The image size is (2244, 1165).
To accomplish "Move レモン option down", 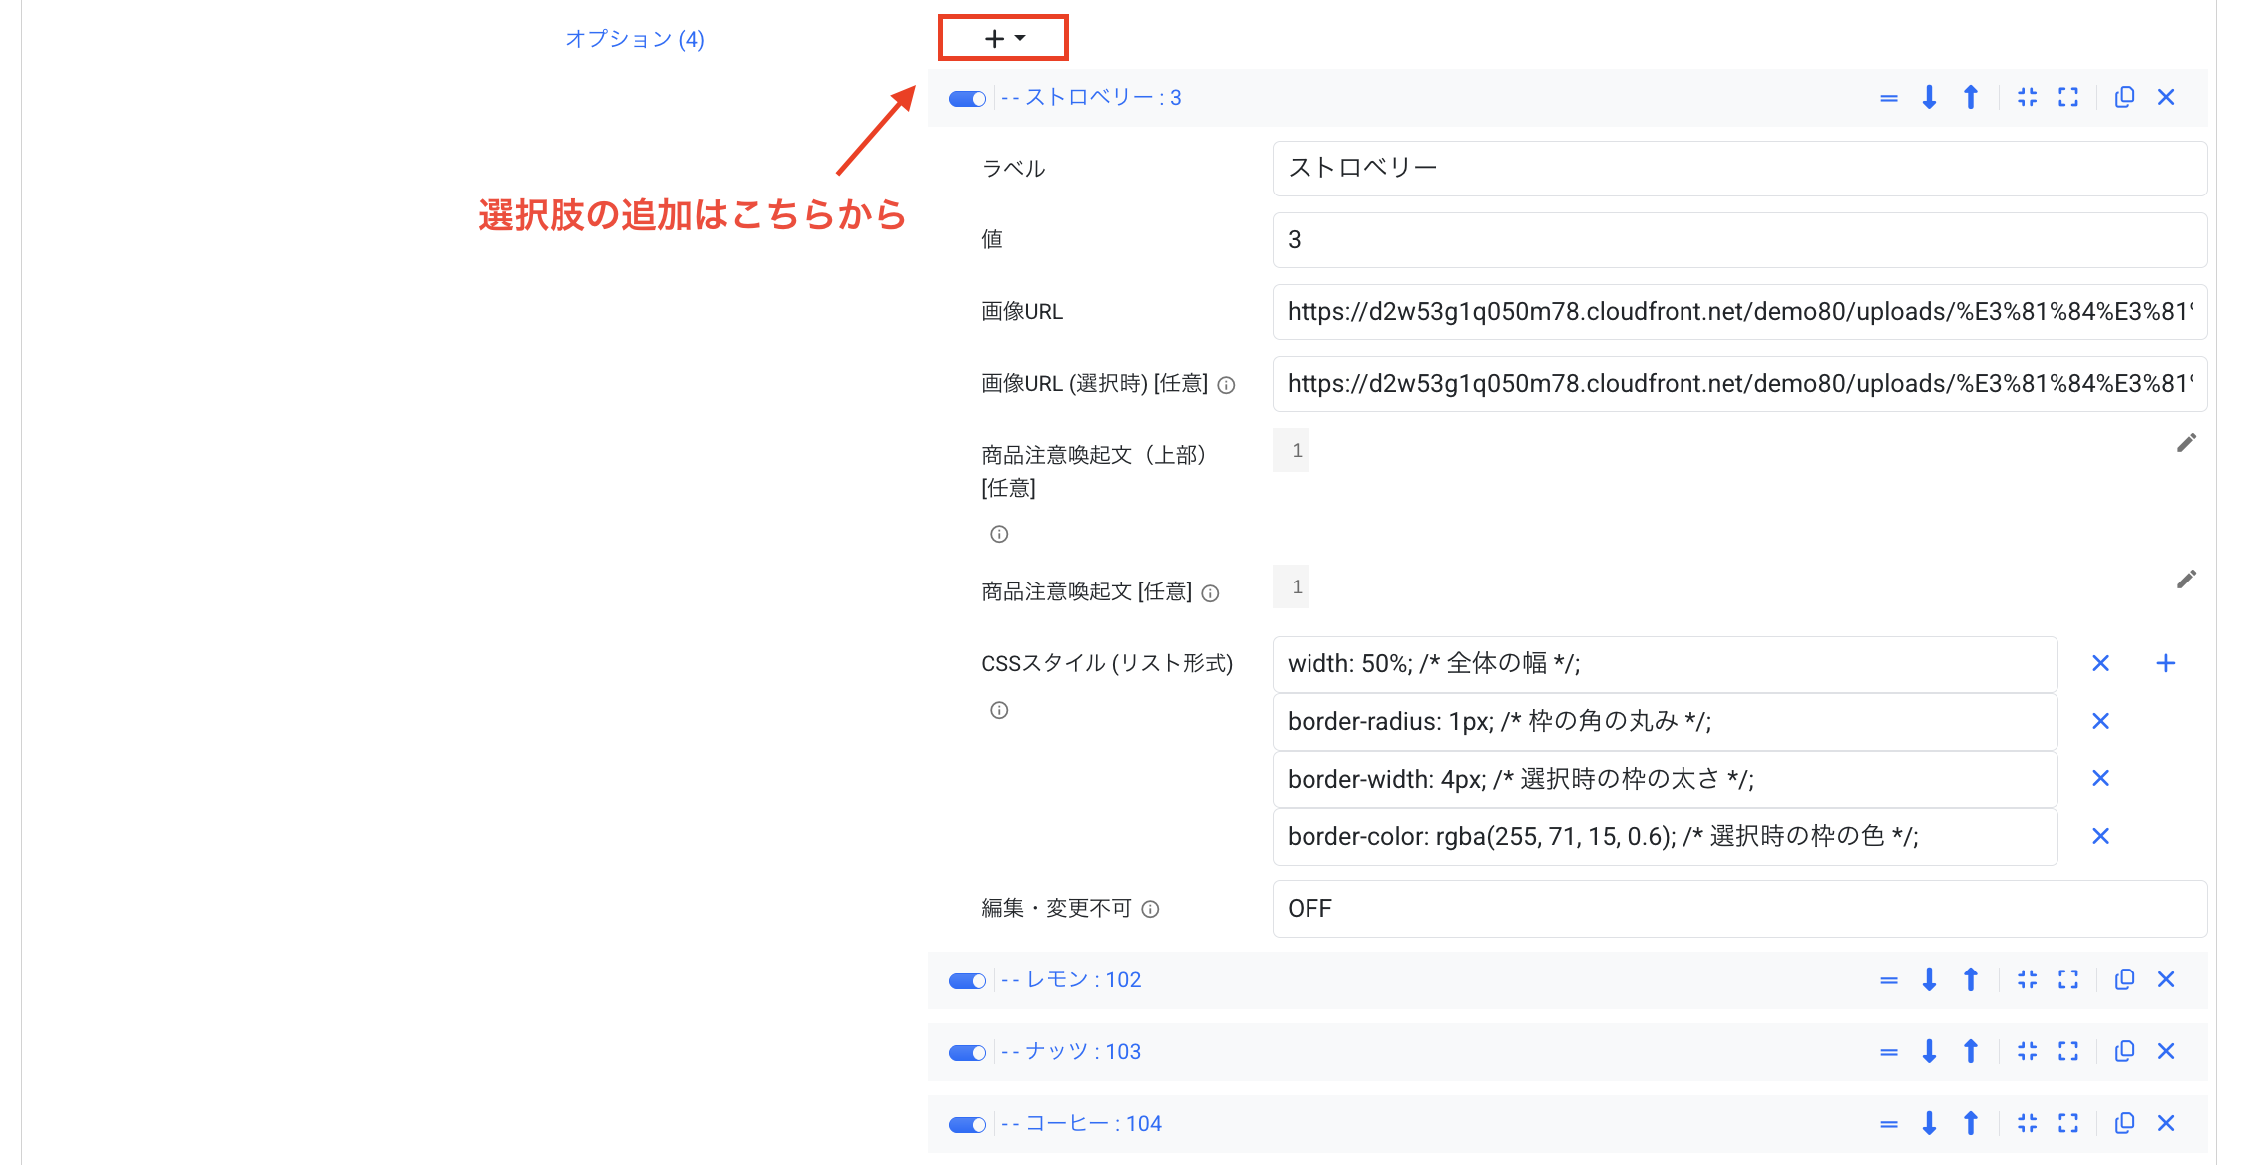I will point(1929,979).
